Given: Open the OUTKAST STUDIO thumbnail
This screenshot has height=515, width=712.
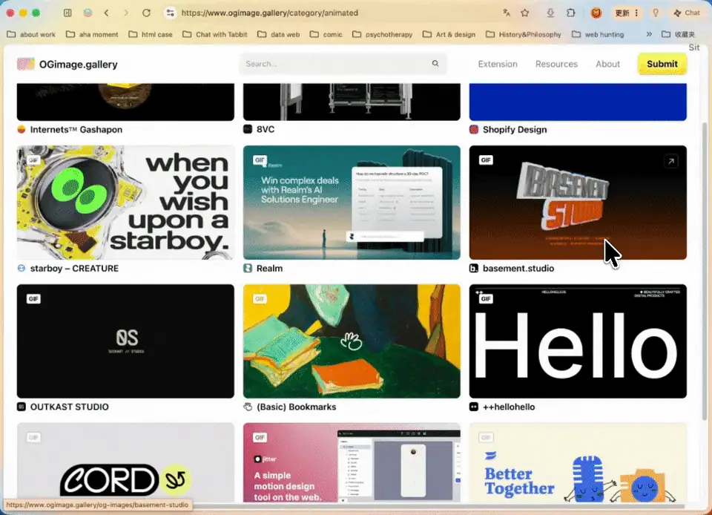Looking at the screenshot, I should click(x=125, y=341).
